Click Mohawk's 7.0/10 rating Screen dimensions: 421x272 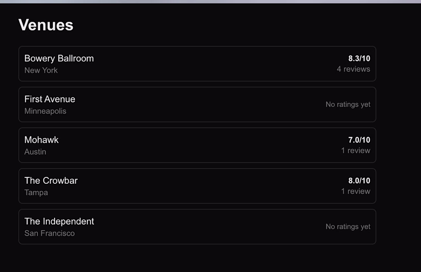tap(359, 140)
